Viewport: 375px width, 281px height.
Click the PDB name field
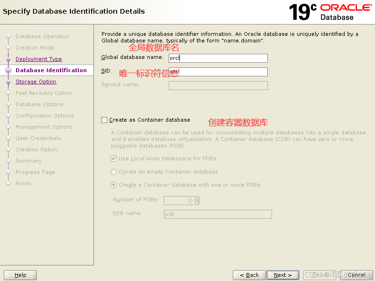[218, 214]
